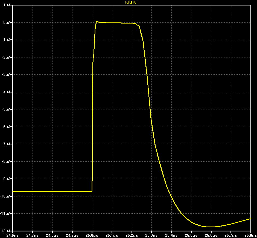The image size is (257, 238).
Task: Click the 25.8µs time axis label
Action: tap(251, 236)
